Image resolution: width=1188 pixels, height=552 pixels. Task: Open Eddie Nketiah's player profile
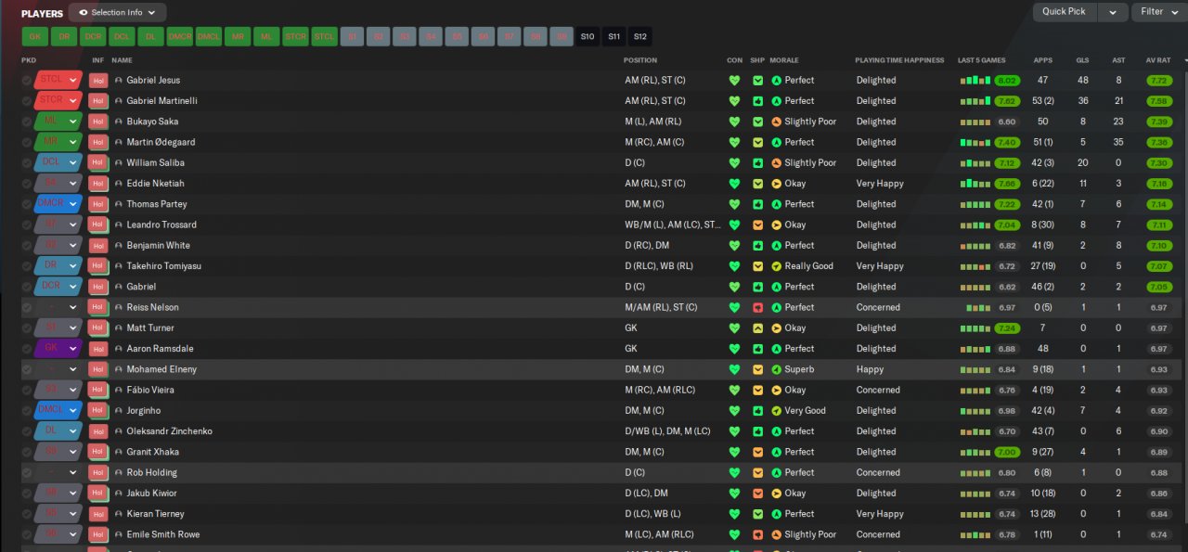157,184
